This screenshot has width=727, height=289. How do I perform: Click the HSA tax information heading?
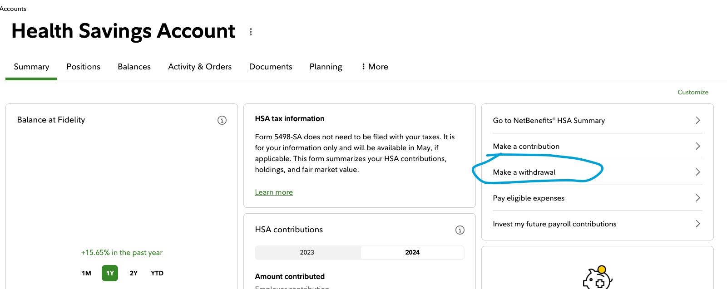290,119
